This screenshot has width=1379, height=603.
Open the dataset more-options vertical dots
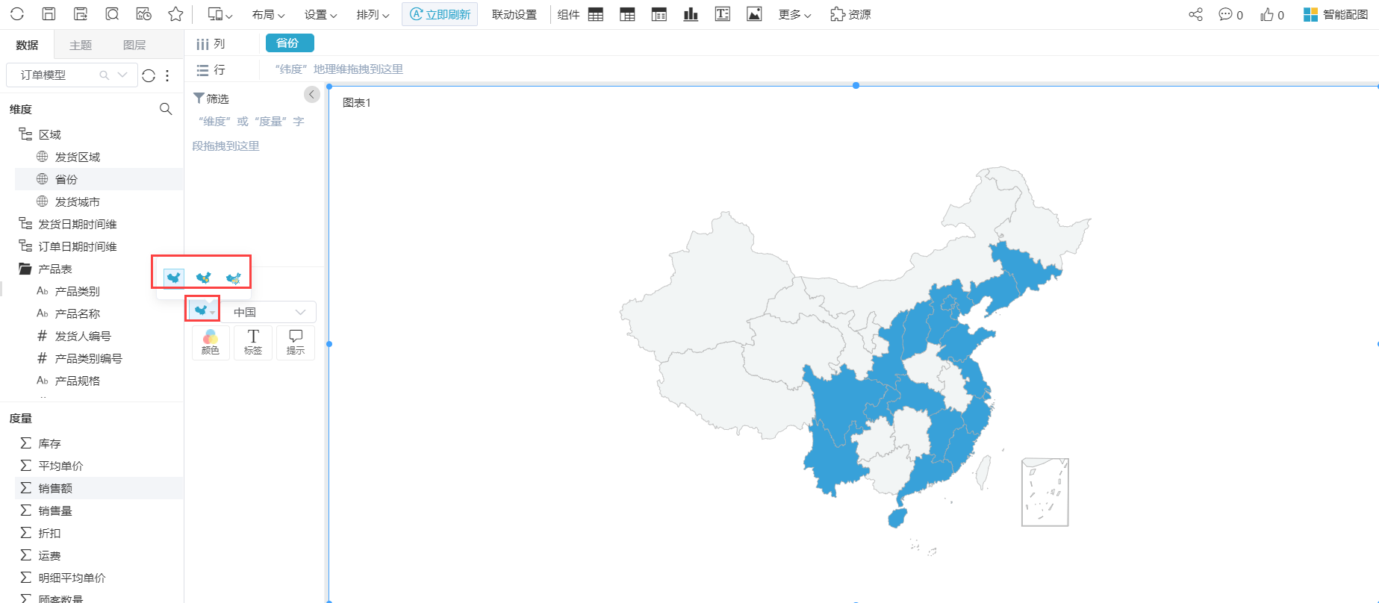point(167,75)
